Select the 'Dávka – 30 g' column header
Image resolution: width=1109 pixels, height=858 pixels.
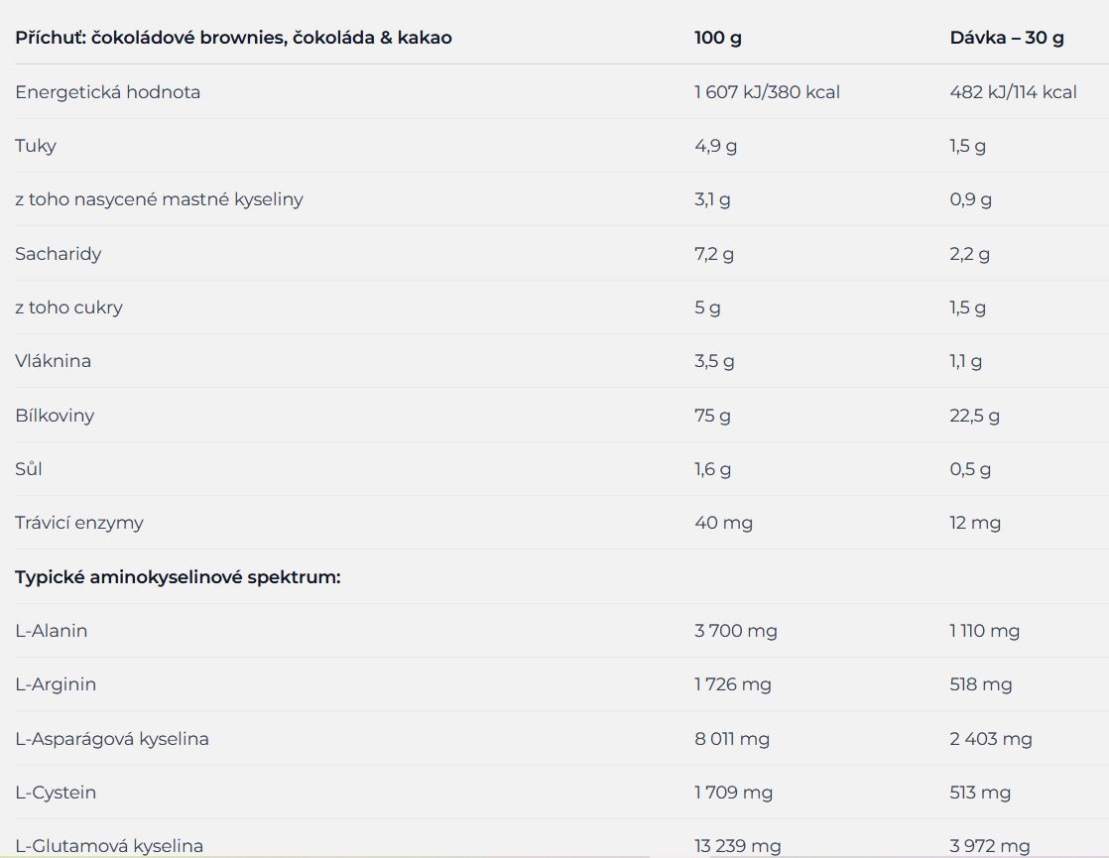[1007, 38]
